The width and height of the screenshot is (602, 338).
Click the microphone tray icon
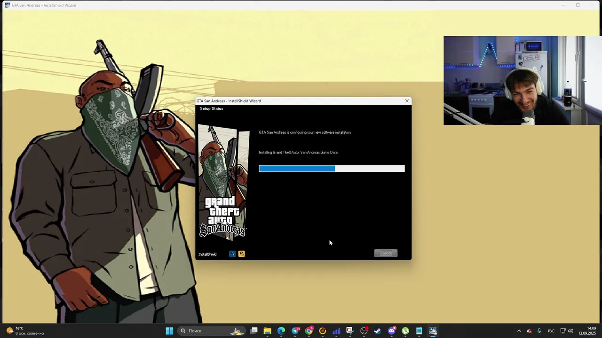(x=539, y=331)
